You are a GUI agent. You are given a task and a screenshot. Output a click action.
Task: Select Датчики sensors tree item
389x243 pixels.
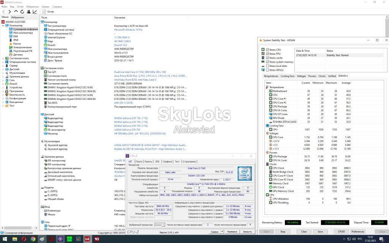18,55
